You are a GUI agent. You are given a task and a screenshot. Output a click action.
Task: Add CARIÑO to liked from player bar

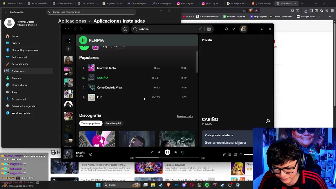pyautogui.click(x=91, y=154)
